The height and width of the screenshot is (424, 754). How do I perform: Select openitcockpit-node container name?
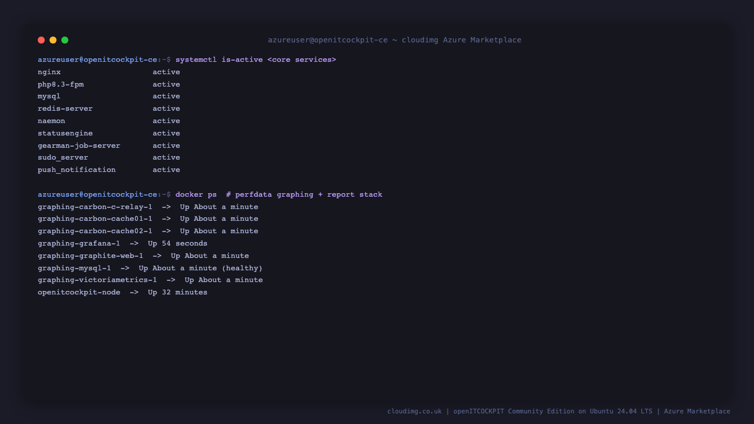coord(79,293)
